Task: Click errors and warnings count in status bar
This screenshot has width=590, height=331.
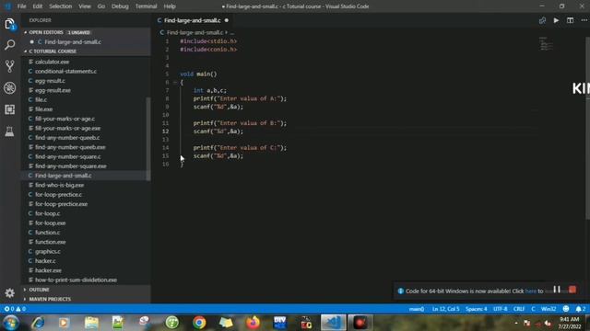Action: coord(15,309)
